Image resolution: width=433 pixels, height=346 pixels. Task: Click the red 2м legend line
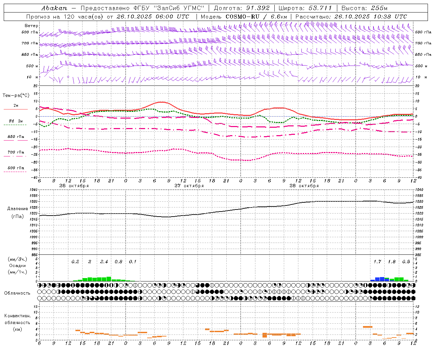16,109
